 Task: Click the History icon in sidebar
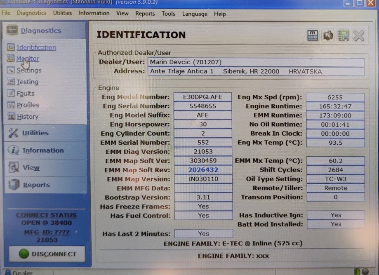pyautogui.click(x=11, y=117)
